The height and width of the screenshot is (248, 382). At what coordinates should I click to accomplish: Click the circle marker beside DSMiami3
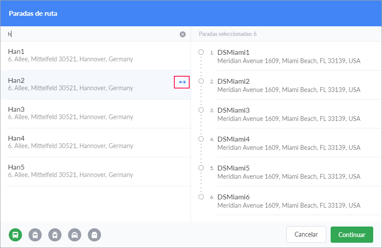pos(201,110)
